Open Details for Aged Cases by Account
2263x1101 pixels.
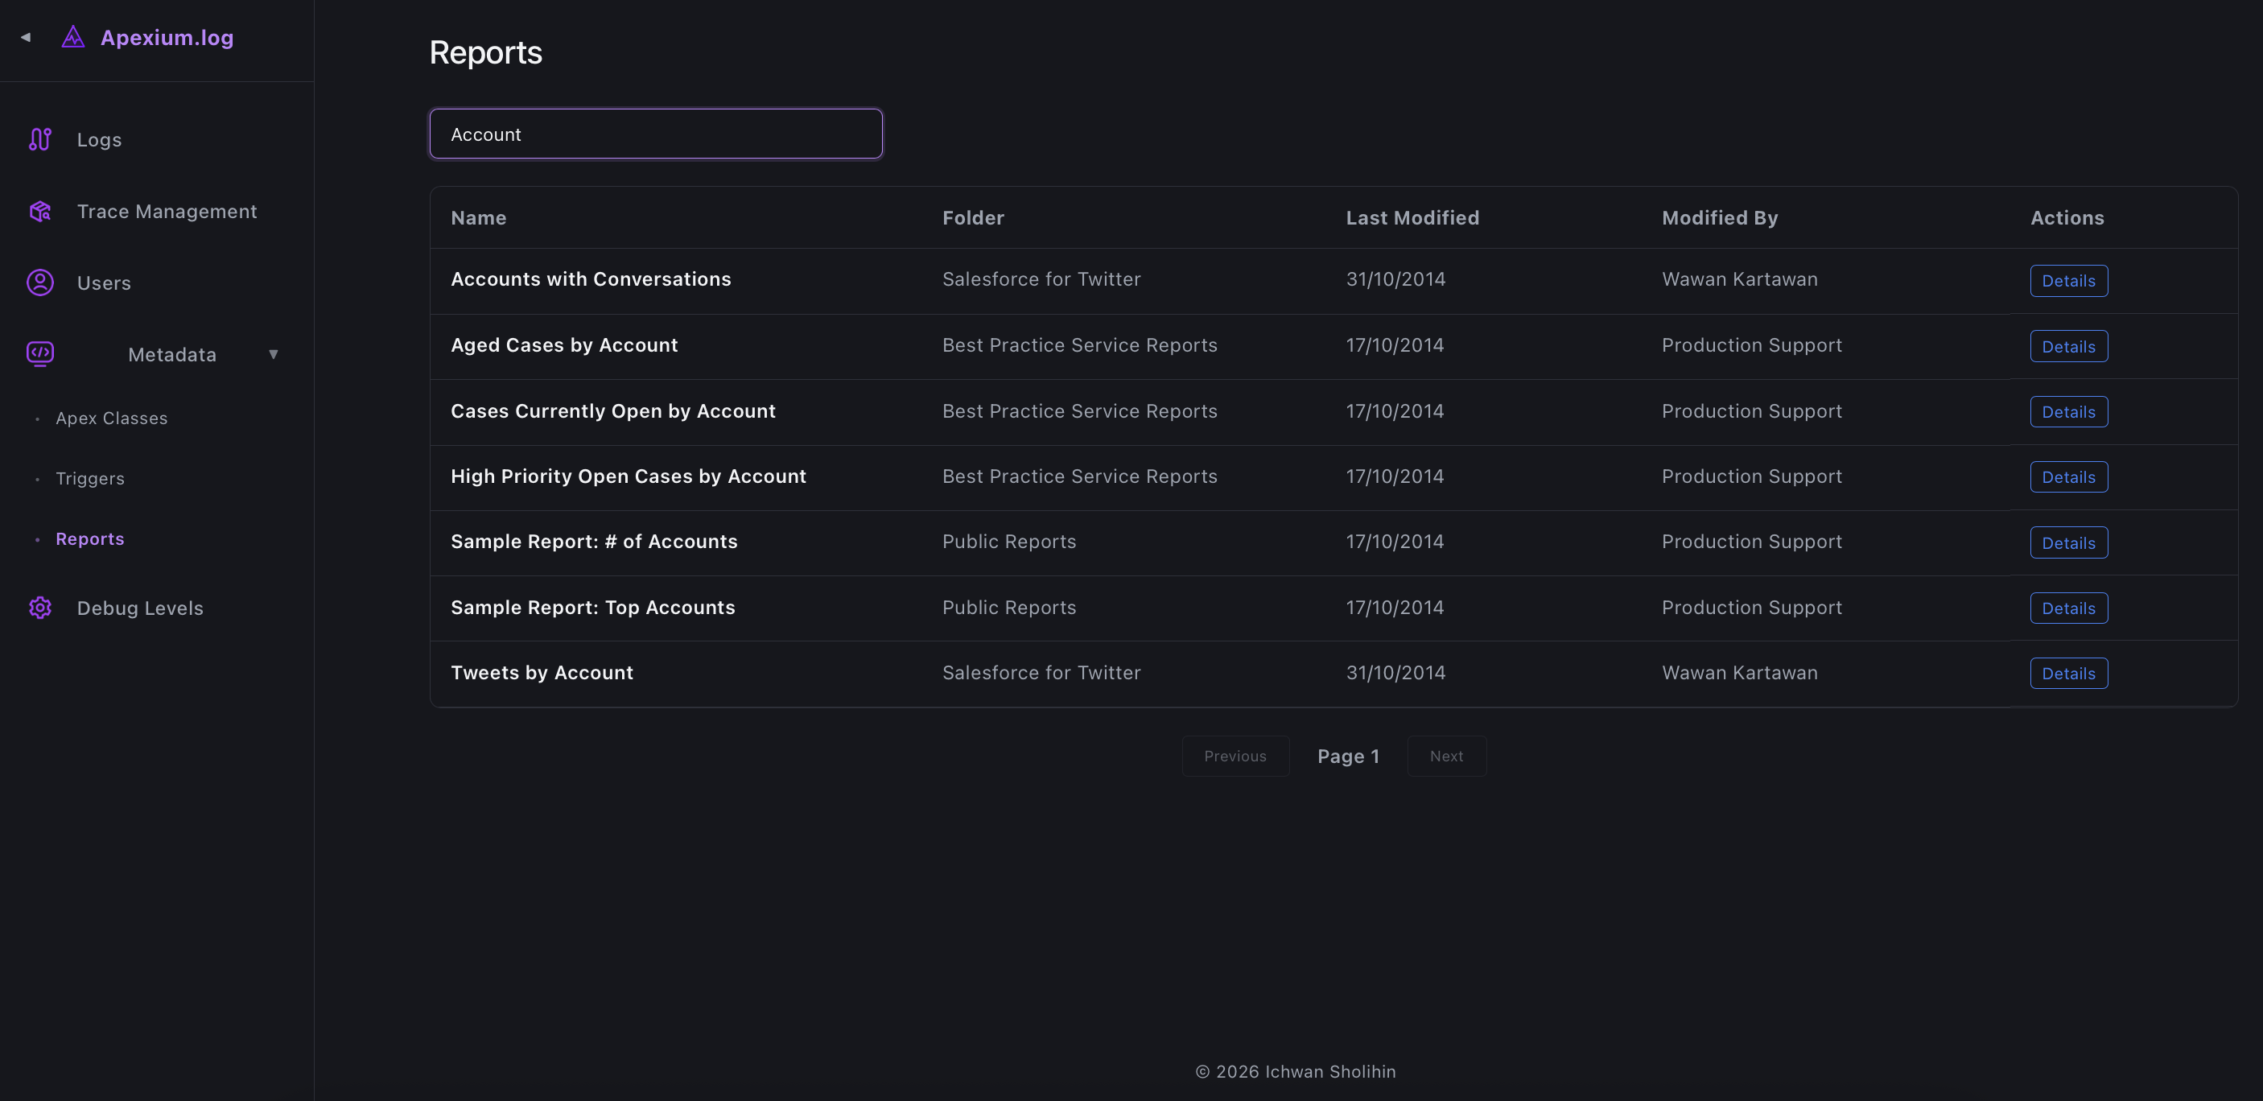(x=2068, y=346)
